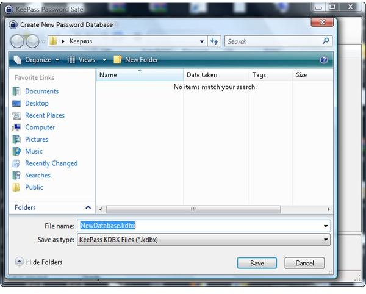The width and height of the screenshot is (366, 294).
Task: Click the help question mark icon
Action: 324,60
